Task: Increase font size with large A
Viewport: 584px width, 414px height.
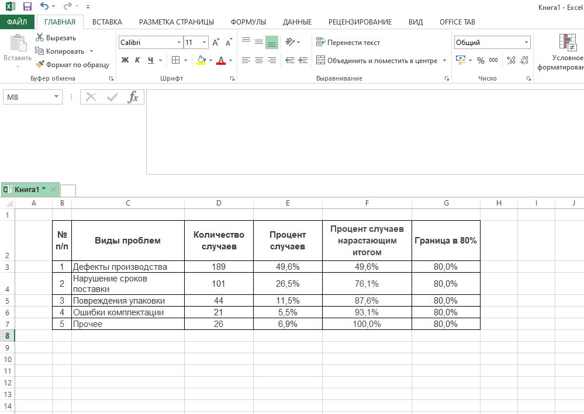Action: (216, 43)
